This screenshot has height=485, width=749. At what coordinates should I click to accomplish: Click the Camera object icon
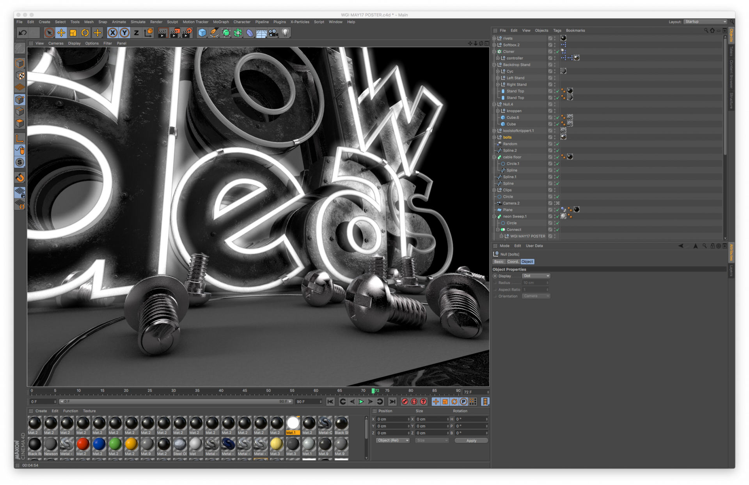273,33
